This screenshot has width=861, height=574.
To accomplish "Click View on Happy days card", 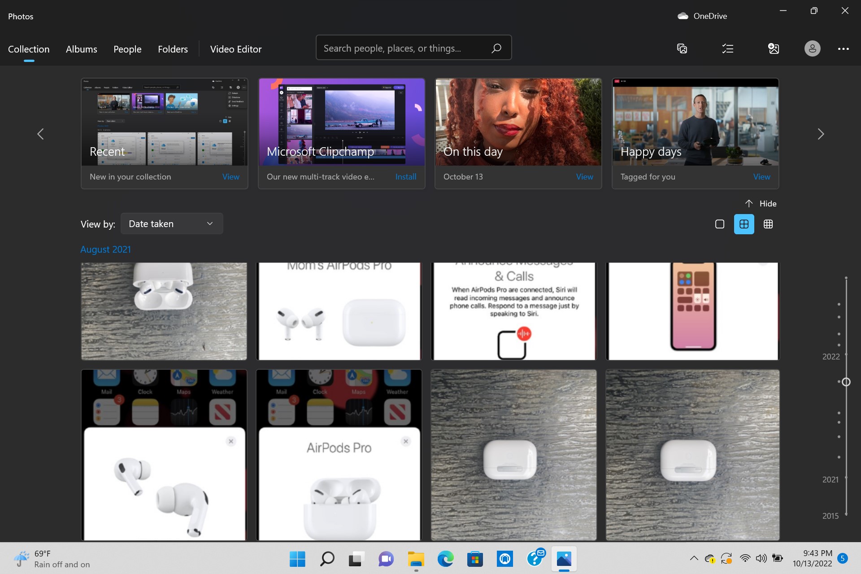I will (x=761, y=177).
